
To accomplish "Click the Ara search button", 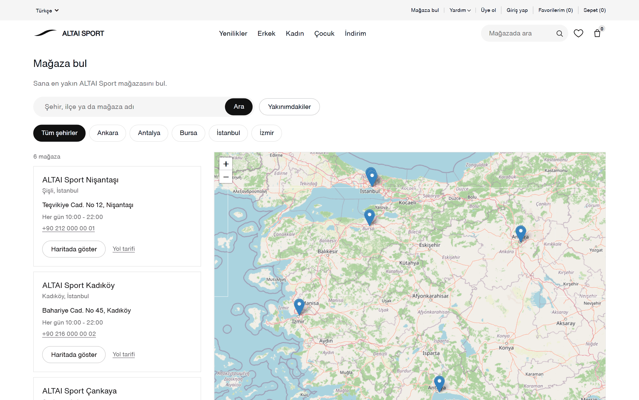I will [x=239, y=107].
